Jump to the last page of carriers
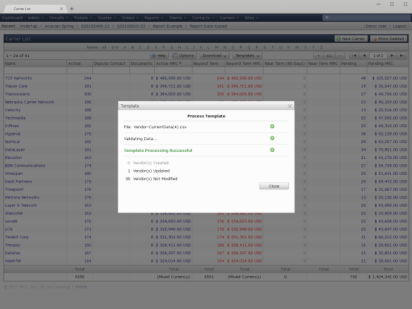 click(402, 55)
